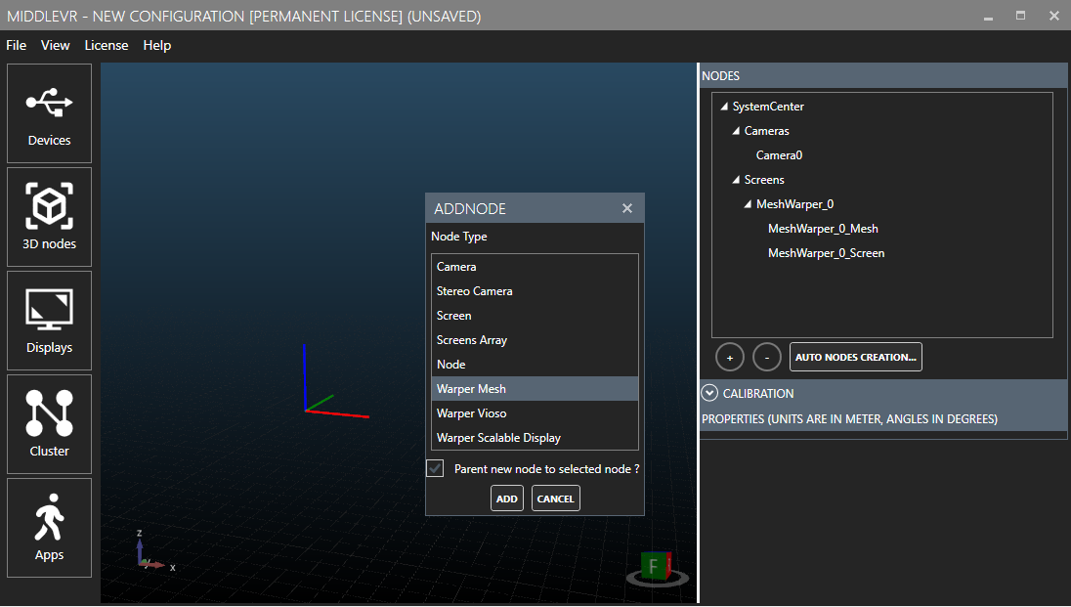The image size is (1071, 607).
Task: Select Camera node type
Action: point(535,267)
